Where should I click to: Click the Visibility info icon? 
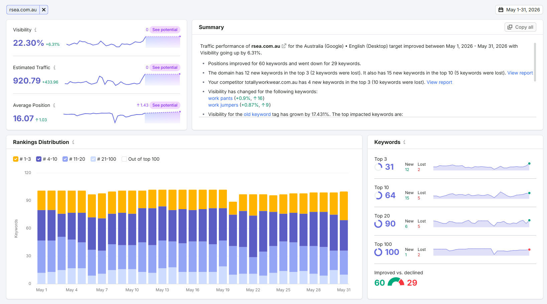35,30
